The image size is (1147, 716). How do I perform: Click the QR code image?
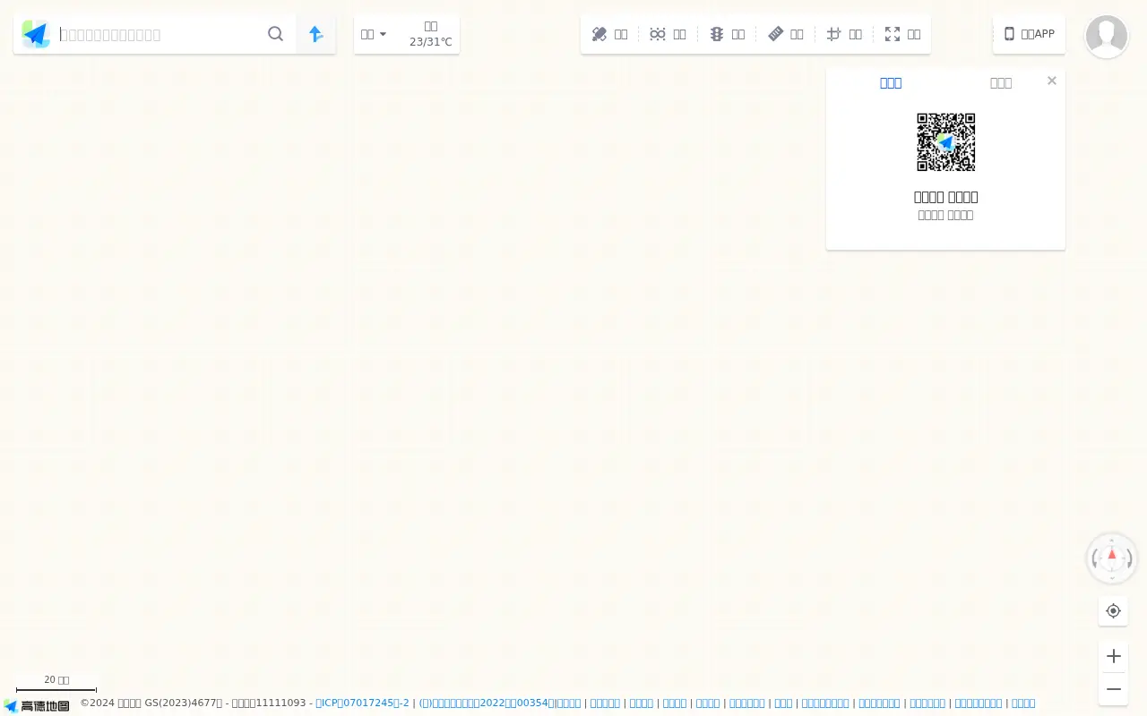click(x=946, y=142)
